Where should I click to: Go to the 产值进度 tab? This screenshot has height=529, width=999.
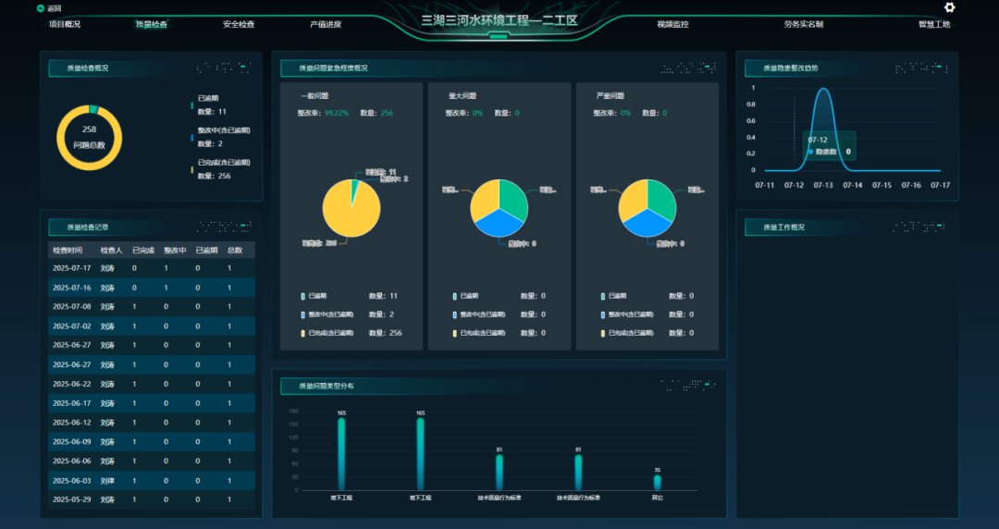(326, 24)
